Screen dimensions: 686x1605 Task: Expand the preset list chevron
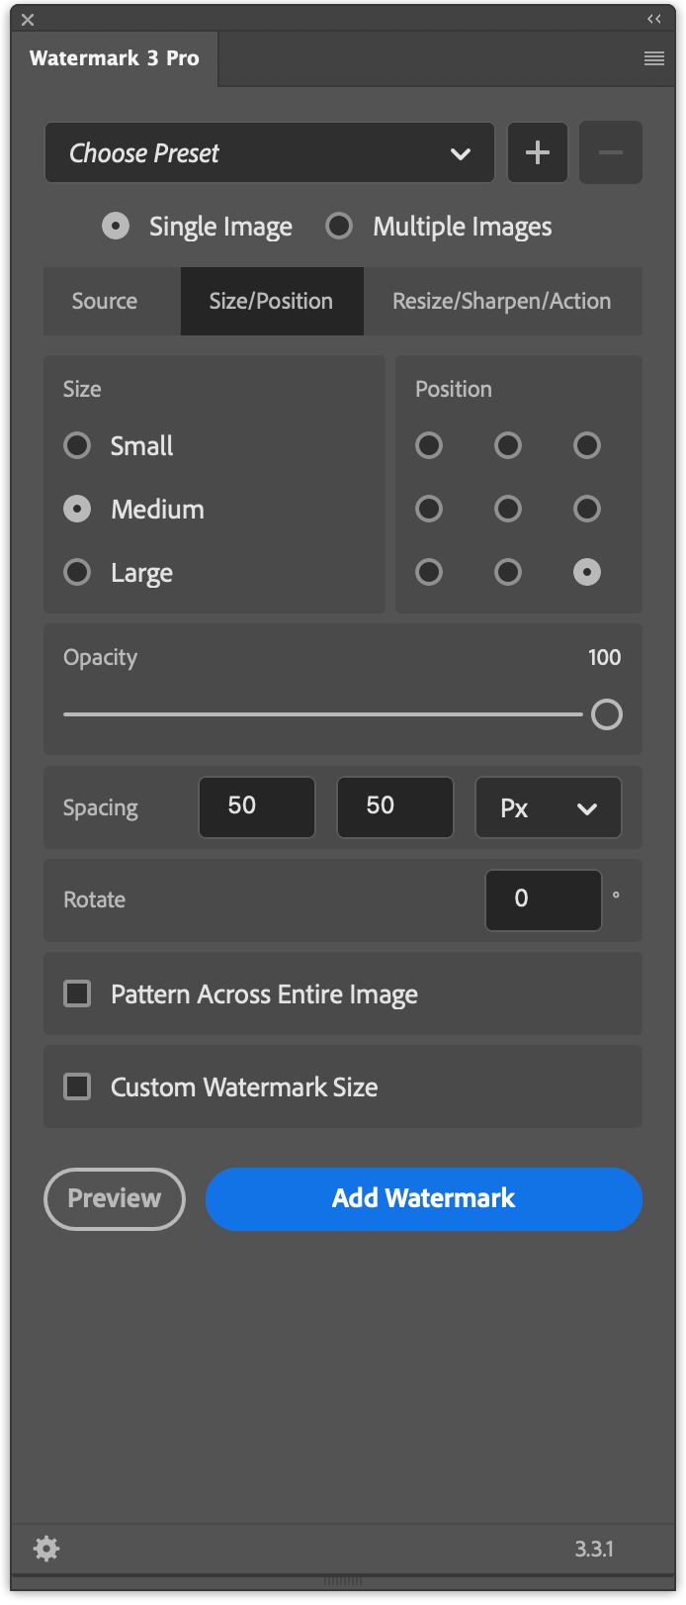(460, 153)
